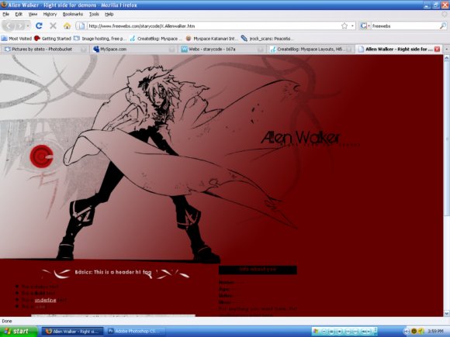Screen dimensions: 450x337
Task: Click the system tray clock
Action: pyautogui.click(x=436, y=332)
